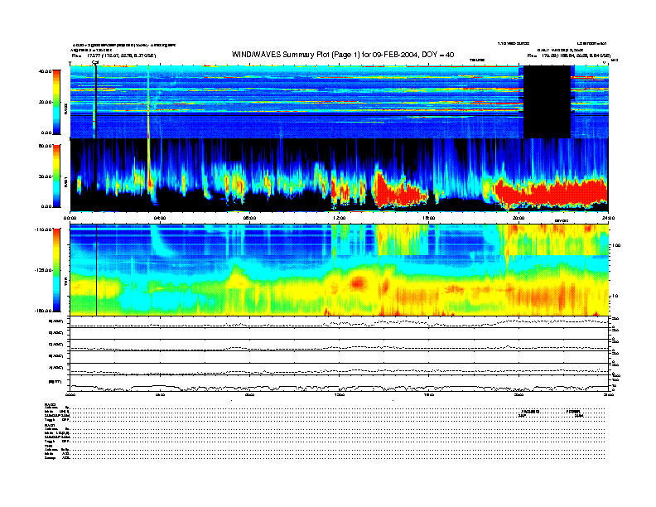Click the 12:00 label on bottom time axis
The width and height of the screenshot is (656, 507).
click(x=339, y=396)
